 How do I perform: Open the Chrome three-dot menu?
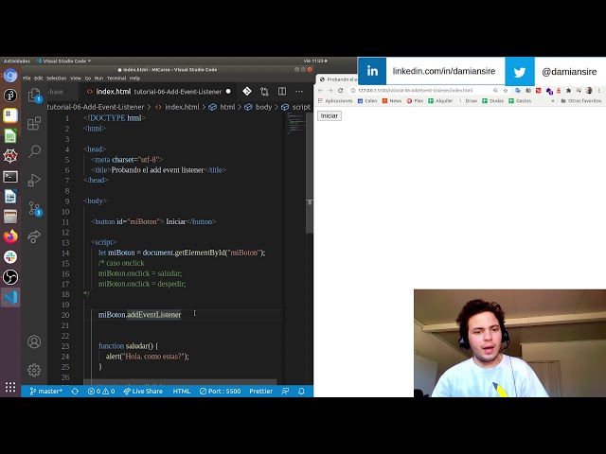tap(599, 91)
